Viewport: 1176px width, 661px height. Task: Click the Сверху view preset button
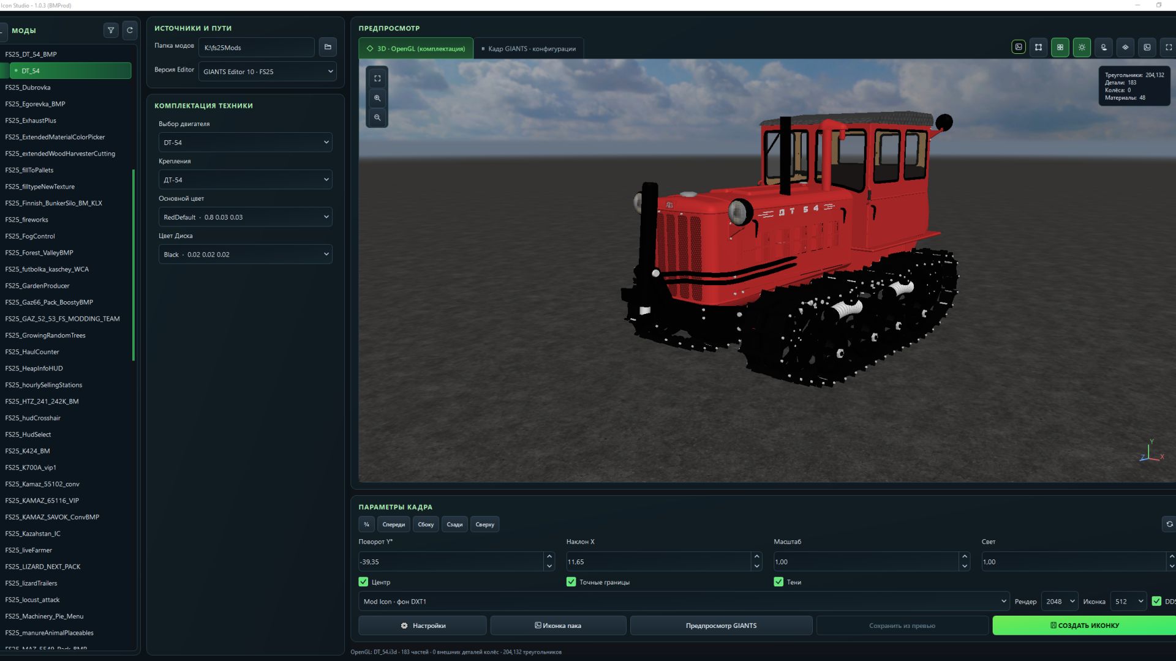(484, 525)
